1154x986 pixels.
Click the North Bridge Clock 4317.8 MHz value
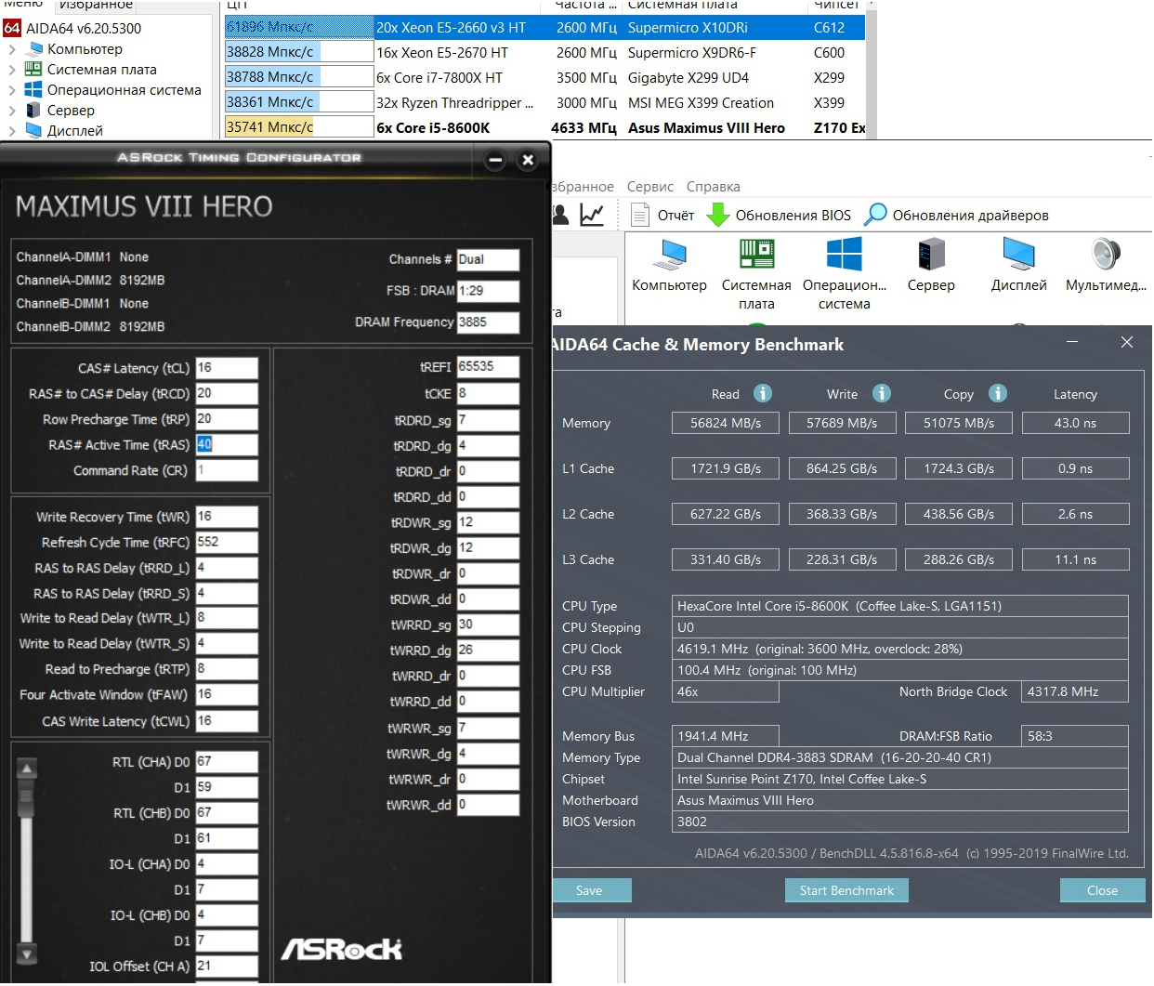pyautogui.click(x=1074, y=691)
